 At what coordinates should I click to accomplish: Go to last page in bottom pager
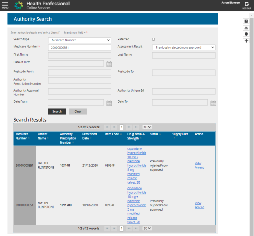pos(136,229)
